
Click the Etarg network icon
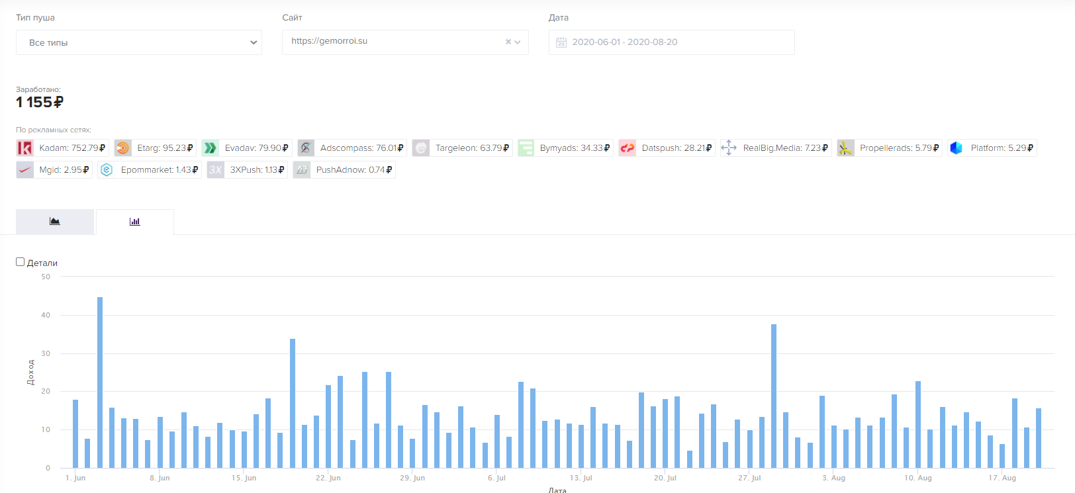click(122, 148)
